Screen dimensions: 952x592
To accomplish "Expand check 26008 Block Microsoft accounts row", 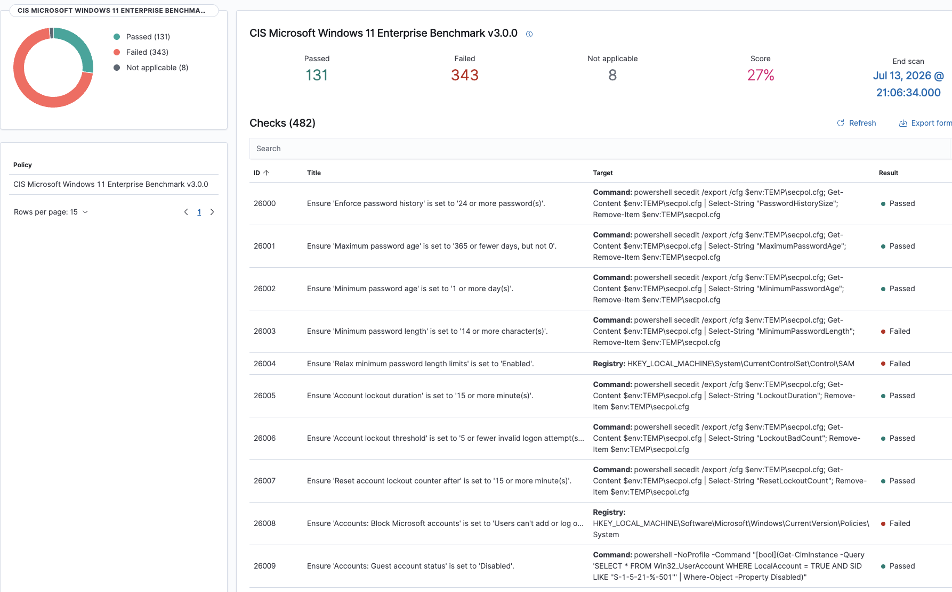I will [x=600, y=523].
